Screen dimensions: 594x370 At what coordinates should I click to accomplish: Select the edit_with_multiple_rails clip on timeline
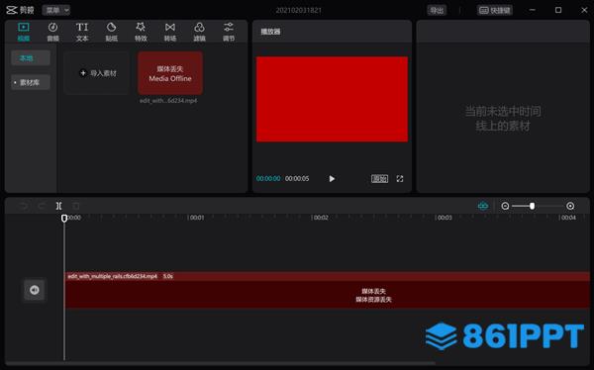tap(328, 290)
